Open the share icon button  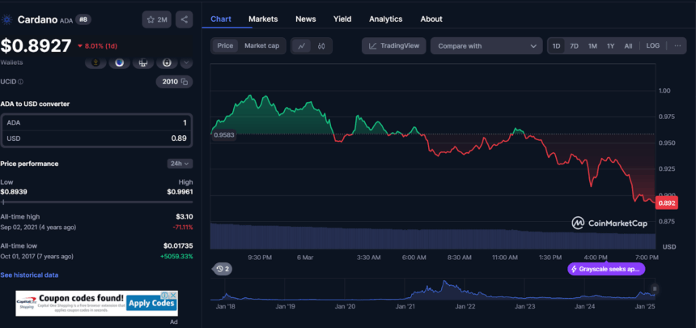click(185, 19)
